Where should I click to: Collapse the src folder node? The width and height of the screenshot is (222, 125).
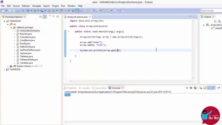8,24
